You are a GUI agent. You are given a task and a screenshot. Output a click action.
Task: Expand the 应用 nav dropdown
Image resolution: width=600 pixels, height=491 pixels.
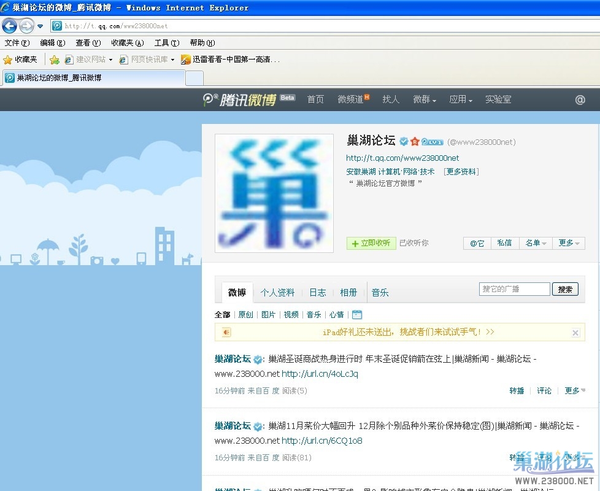(x=461, y=99)
